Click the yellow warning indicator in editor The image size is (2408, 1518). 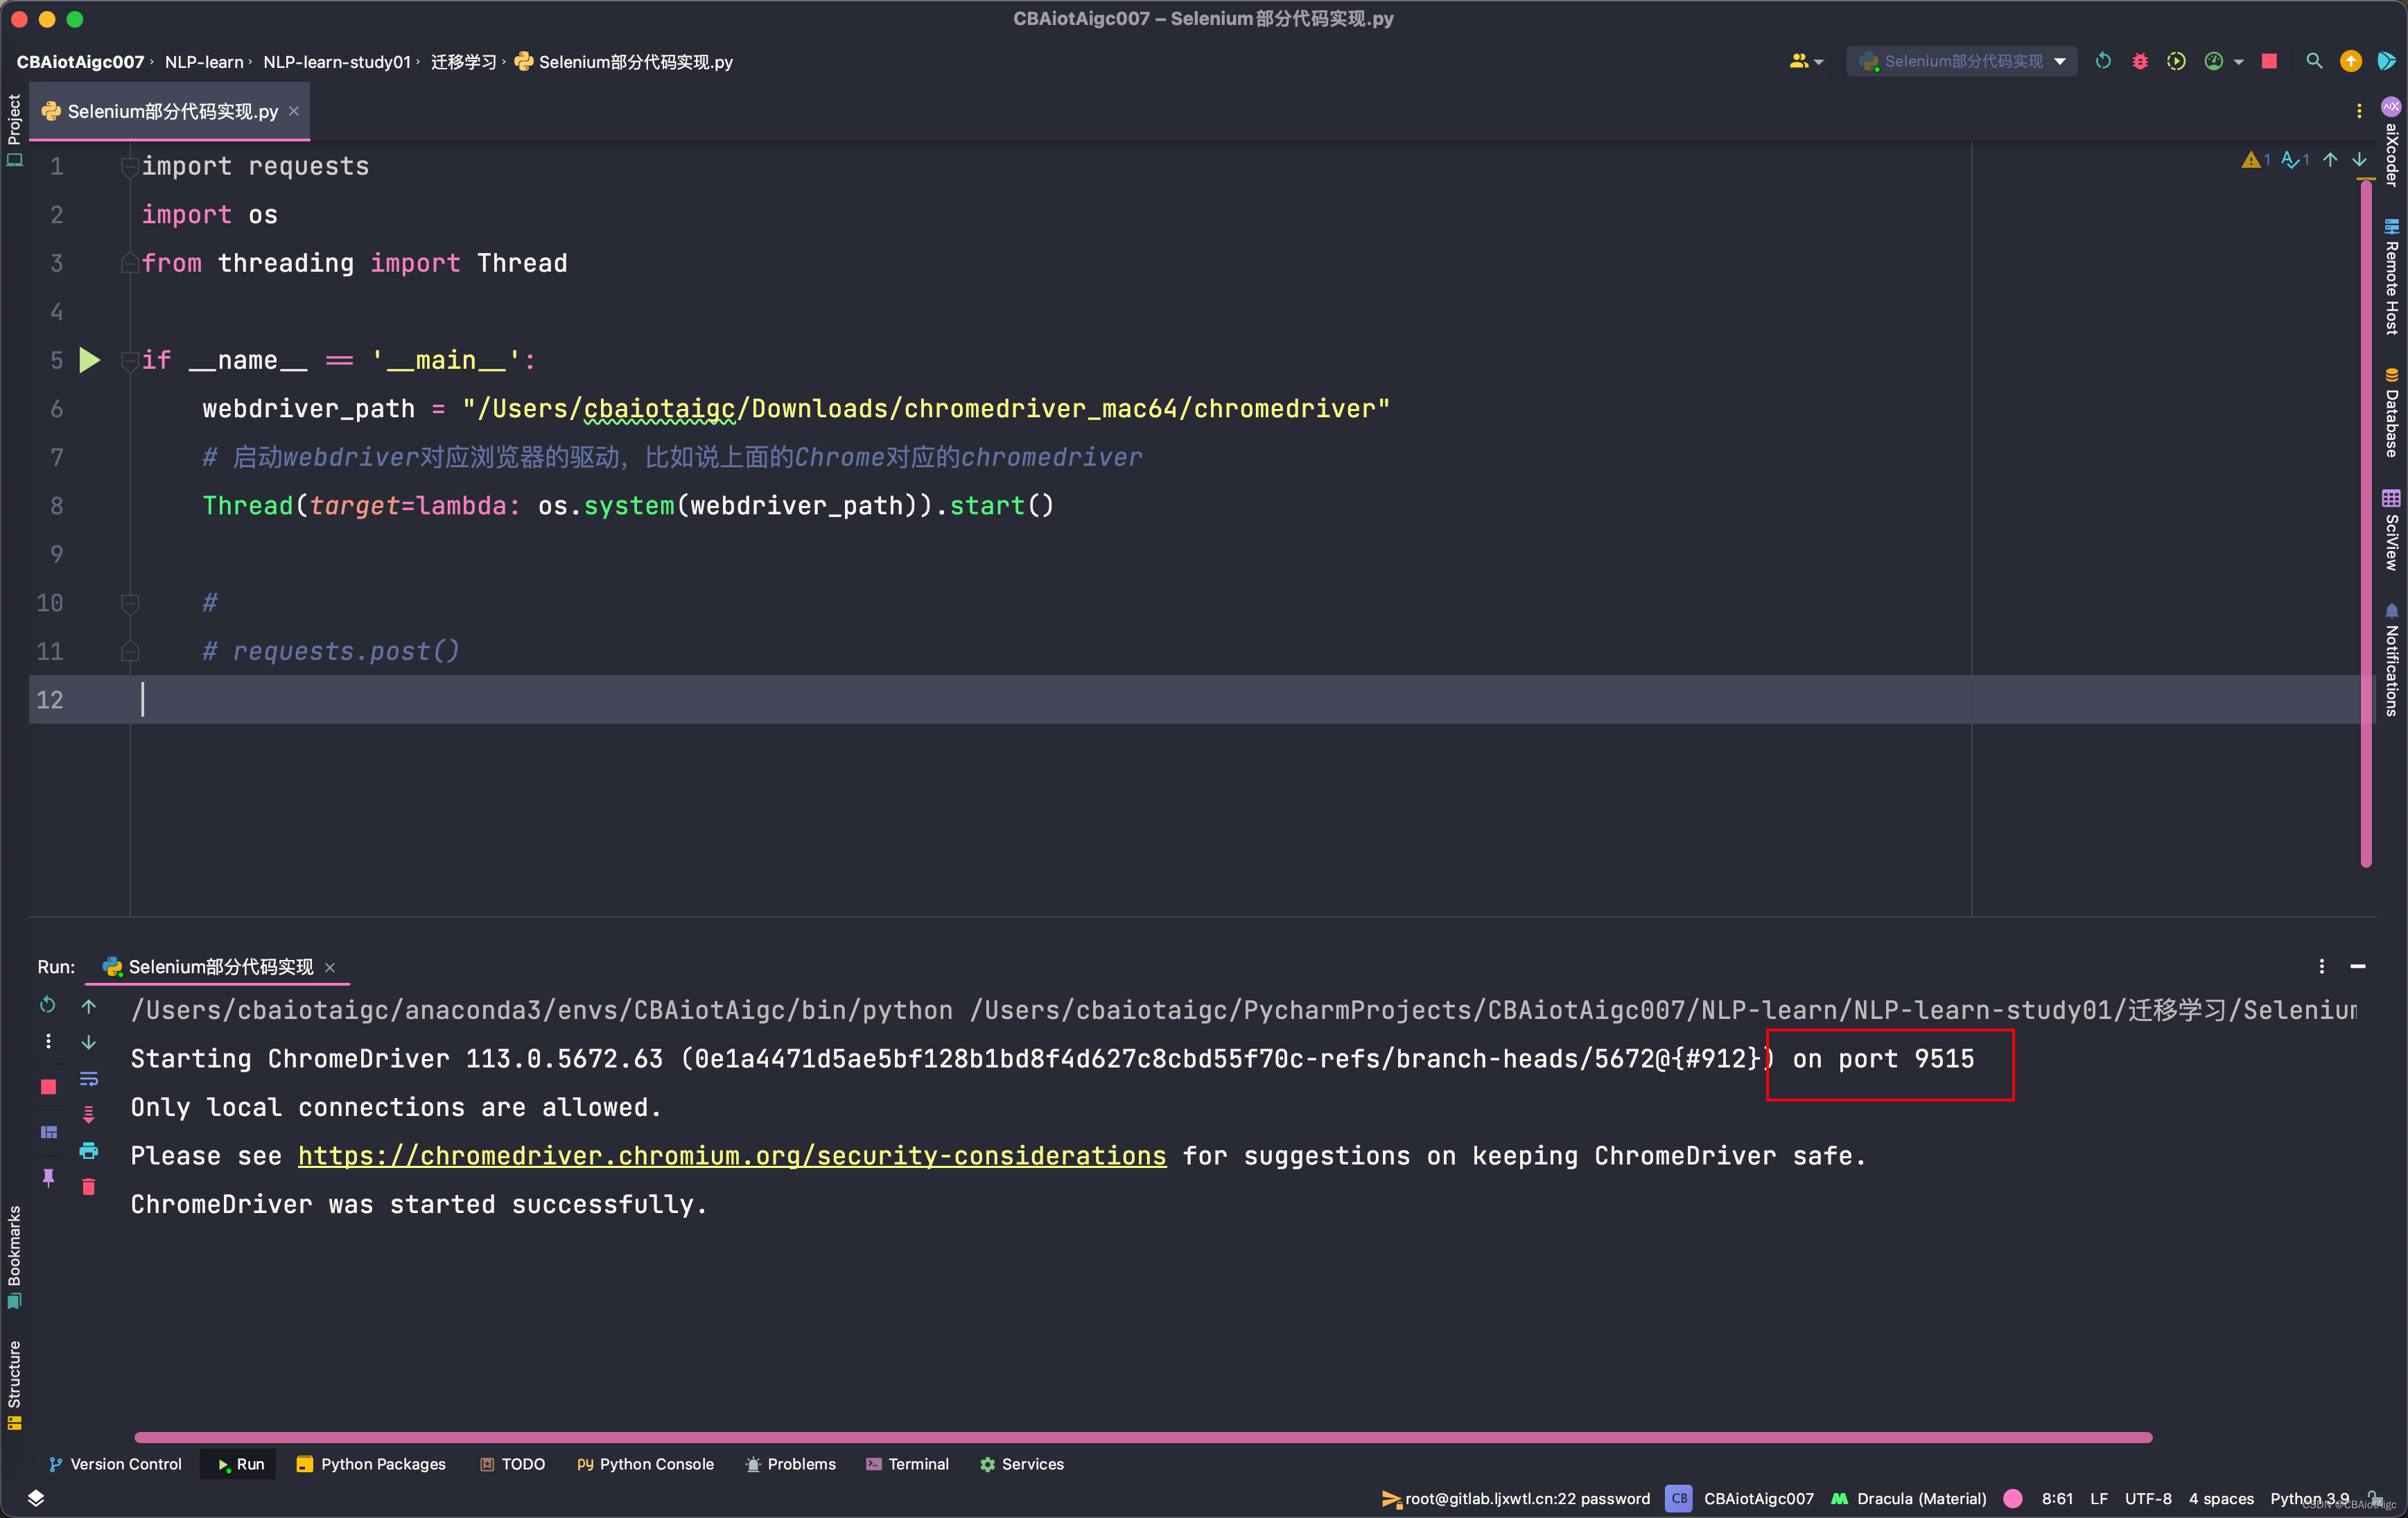pyautogui.click(x=2255, y=160)
